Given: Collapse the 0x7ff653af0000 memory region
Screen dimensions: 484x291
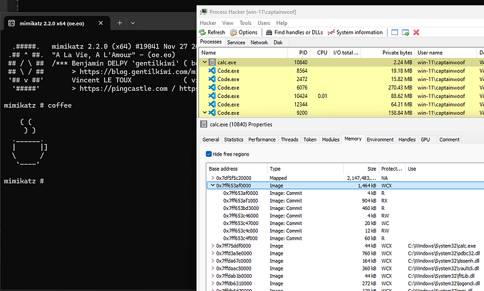Looking at the screenshot, I should (212, 186).
